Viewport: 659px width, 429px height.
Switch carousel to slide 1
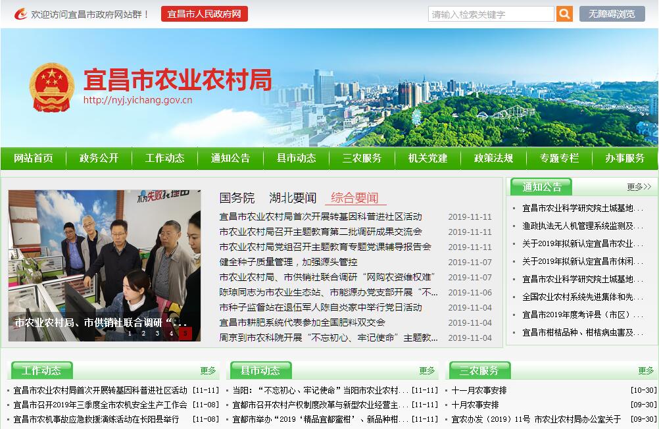pyautogui.click(x=130, y=334)
